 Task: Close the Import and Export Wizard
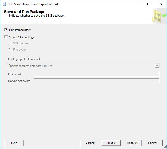161,4
